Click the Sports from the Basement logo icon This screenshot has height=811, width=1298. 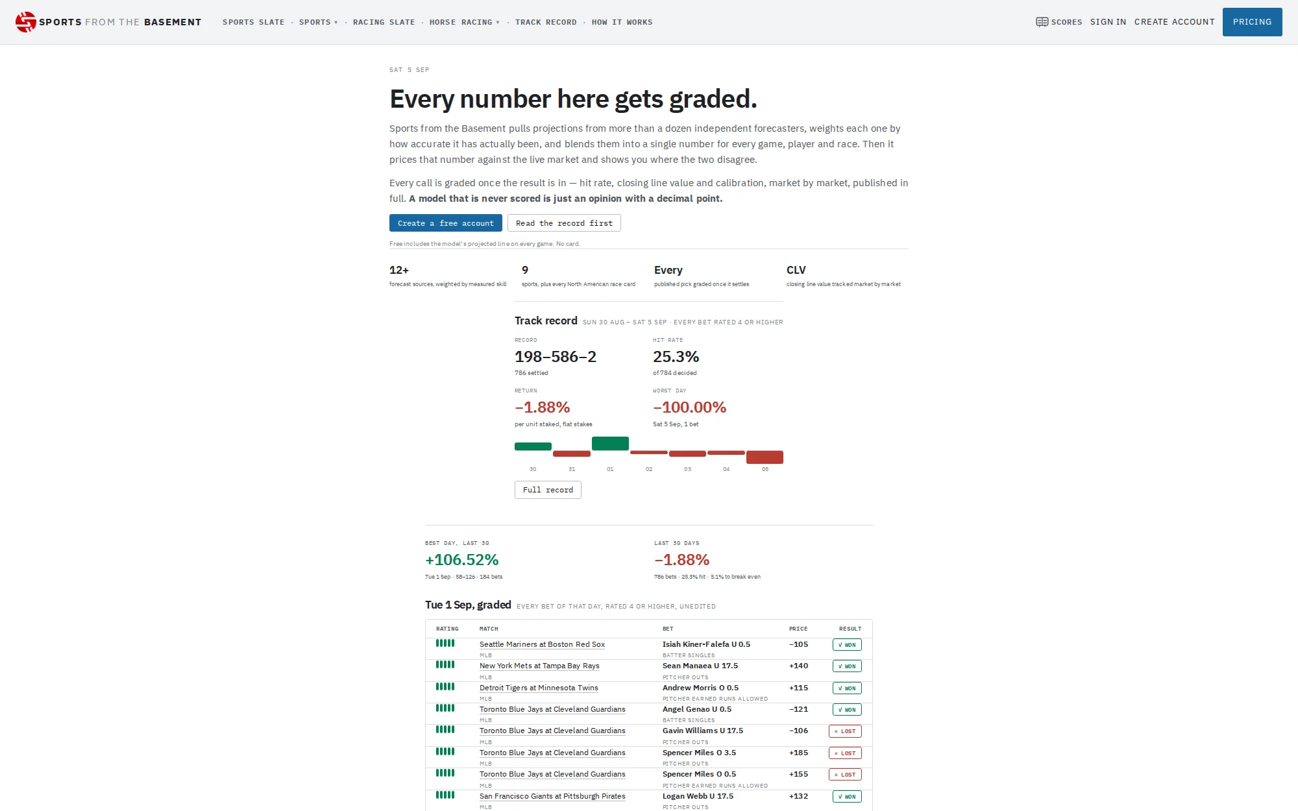(x=26, y=22)
